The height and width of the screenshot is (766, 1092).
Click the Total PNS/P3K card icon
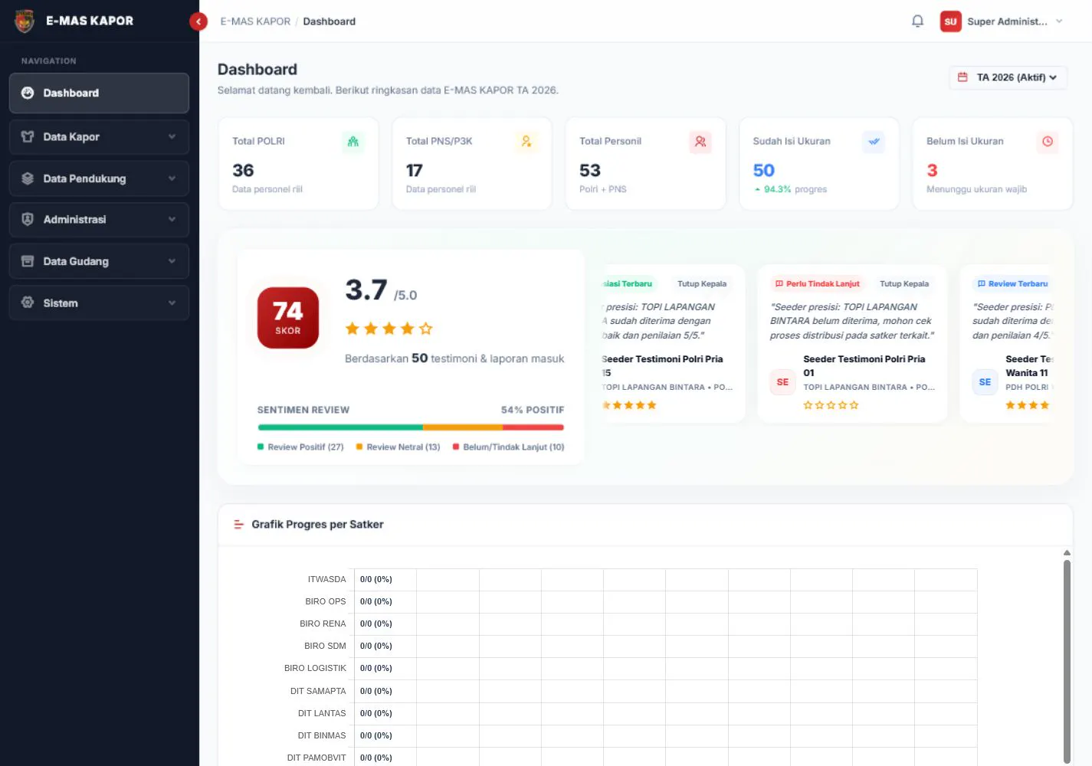526,142
